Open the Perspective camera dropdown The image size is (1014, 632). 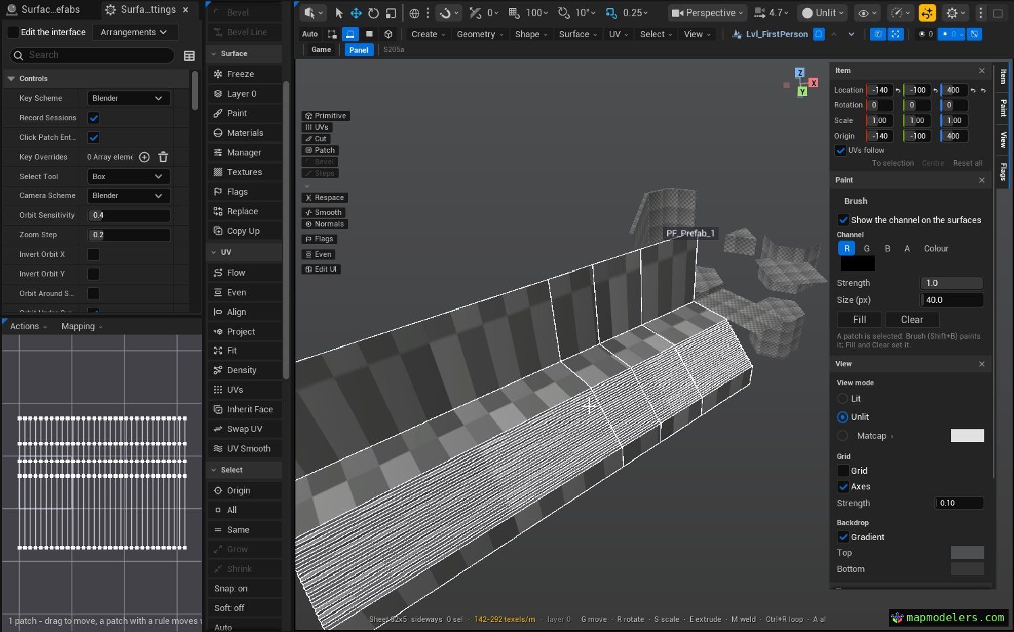pos(706,13)
